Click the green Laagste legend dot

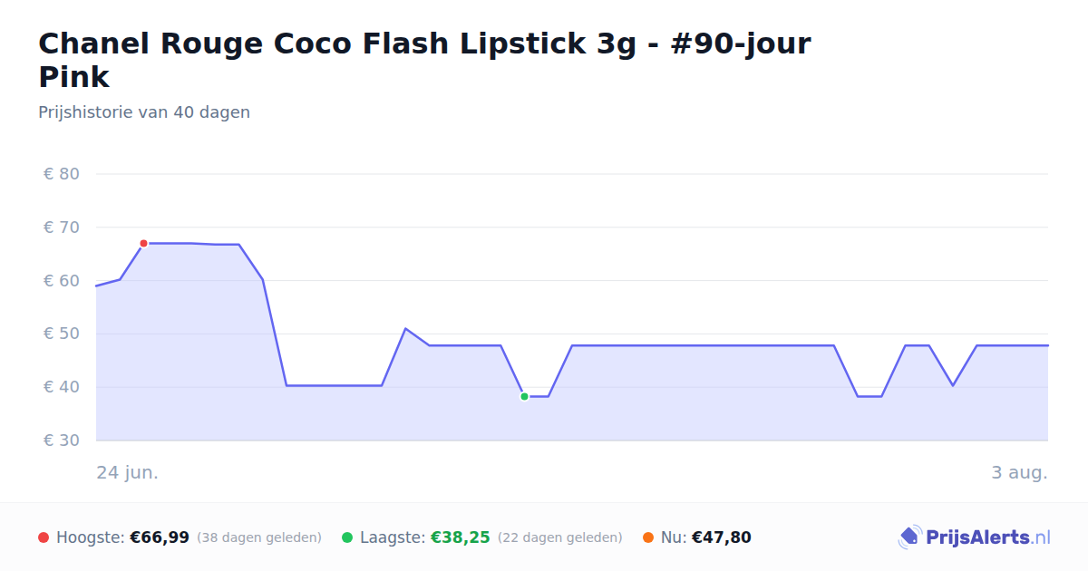[347, 537]
